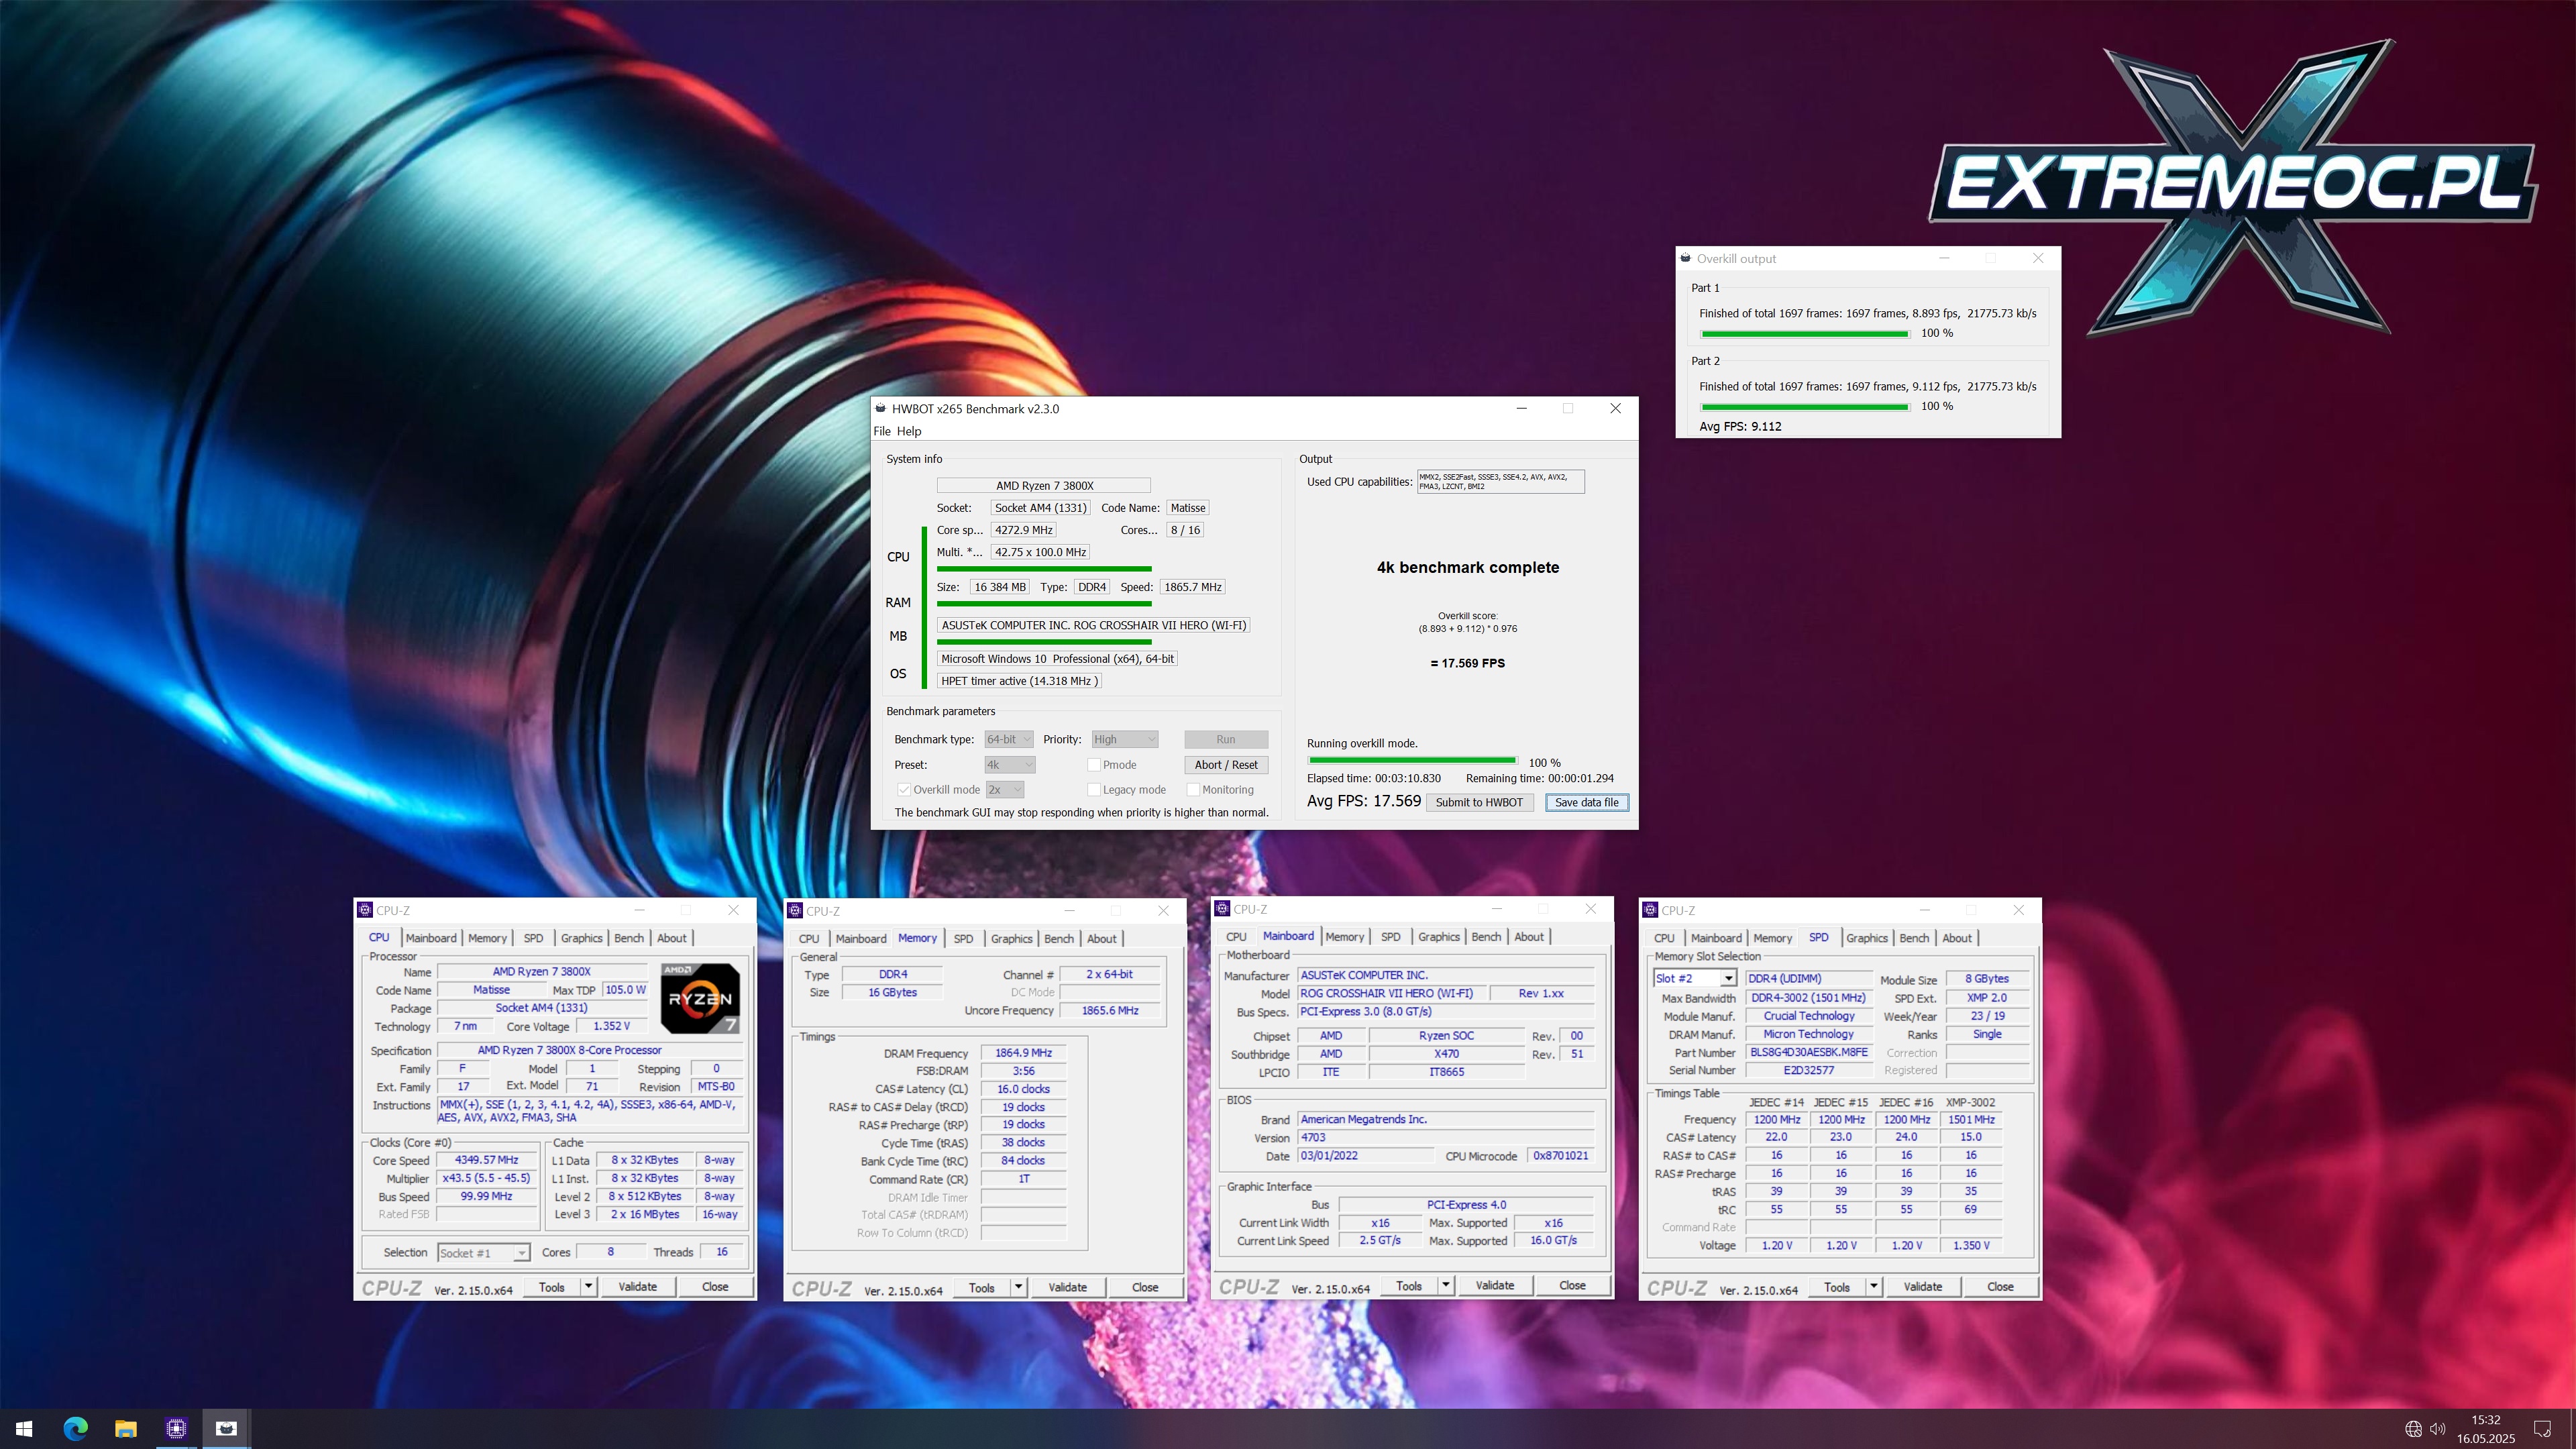Click the CPU-Z Mainboard window title icon
2576x1449 pixels.
(x=1222, y=909)
